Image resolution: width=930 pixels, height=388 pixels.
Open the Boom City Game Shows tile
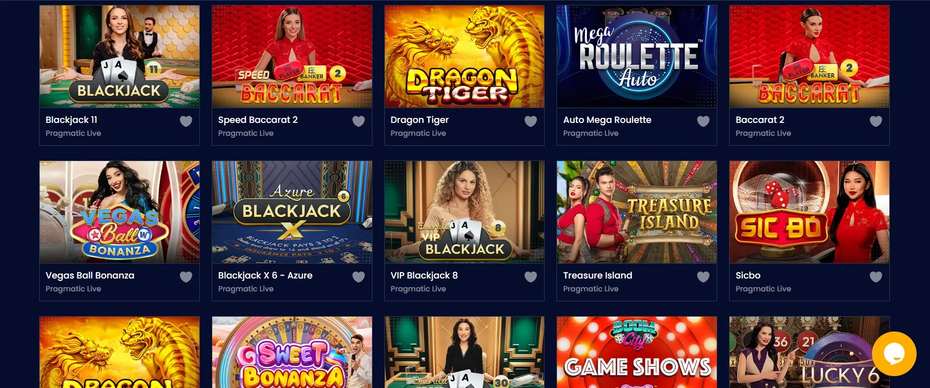(637, 352)
